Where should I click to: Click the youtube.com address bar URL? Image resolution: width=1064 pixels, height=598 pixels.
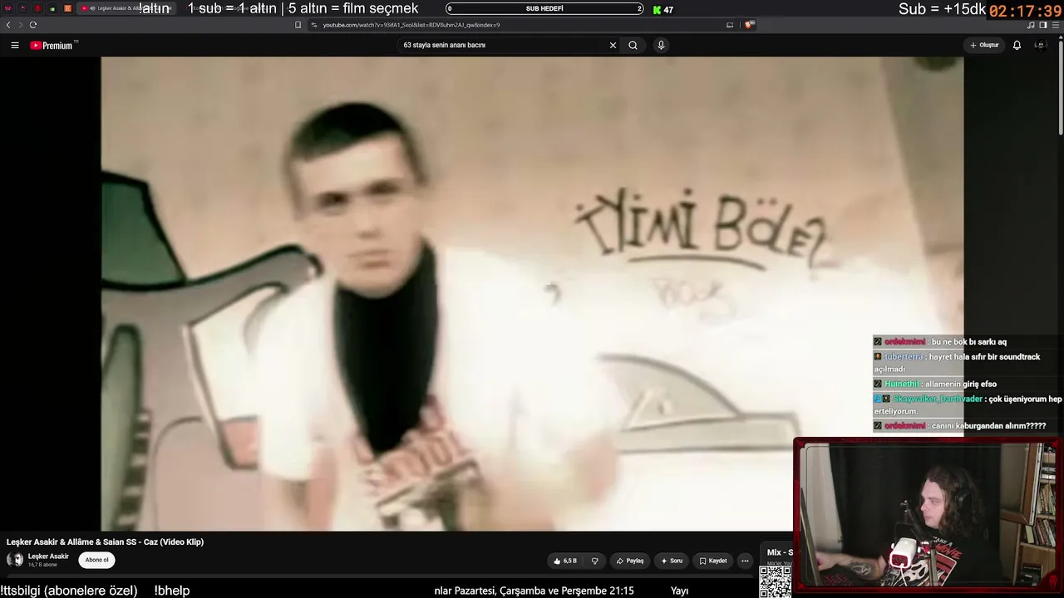click(411, 25)
